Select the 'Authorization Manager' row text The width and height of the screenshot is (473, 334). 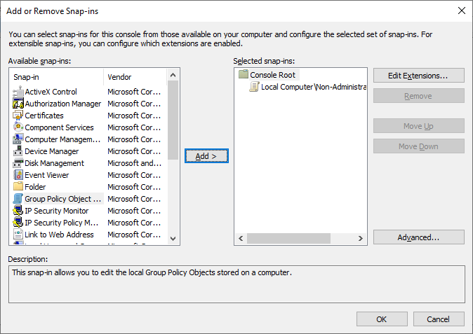tap(62, 104)
